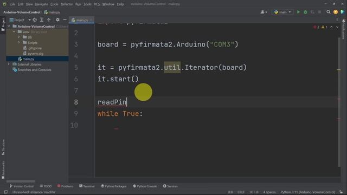Screen dimensions: 347x195
Task: Open Python Packages tool window
Action: pos(113,186)
